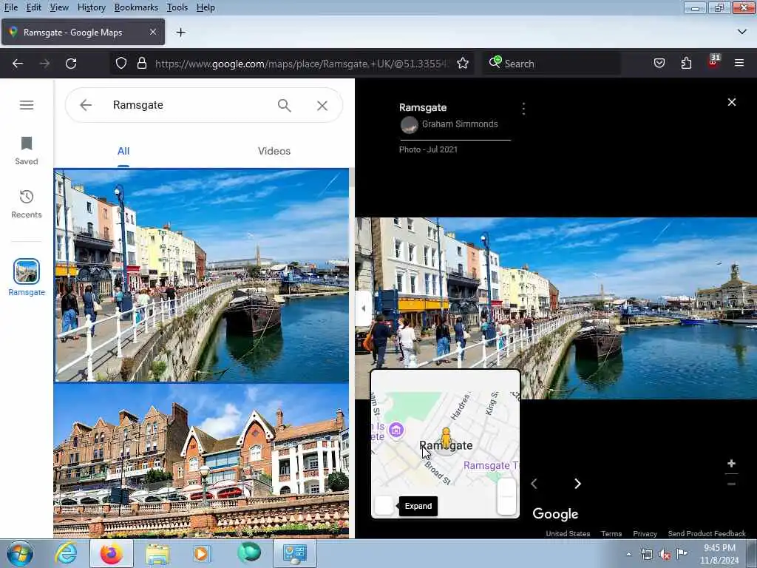This screenshot has width=757, height=568.
Task: Click the taskbar clock showing 9:45 PM
Action: [719, 554]
